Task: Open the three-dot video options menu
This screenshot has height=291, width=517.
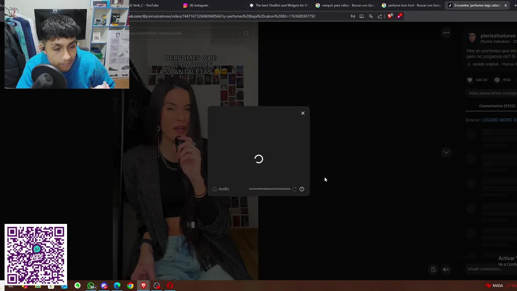Action: click(x=446, y=33)
